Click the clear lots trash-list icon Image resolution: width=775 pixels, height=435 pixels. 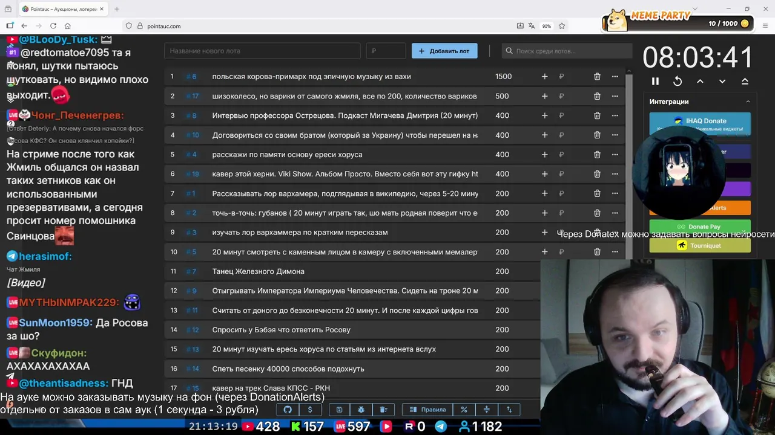point(383,410)
